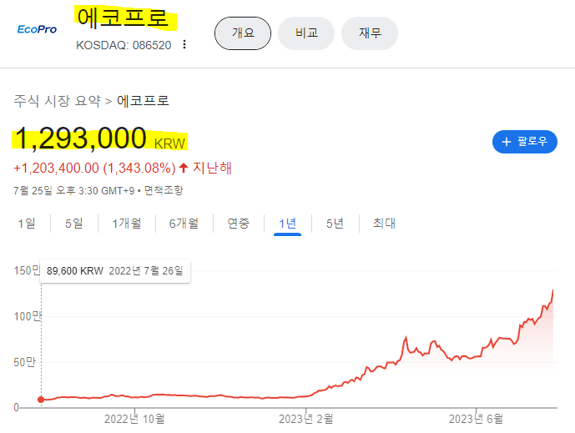Open the 주식 시장 요약 breadcrumb link
The image size is (575, 433).
click(x=58, y=101)
